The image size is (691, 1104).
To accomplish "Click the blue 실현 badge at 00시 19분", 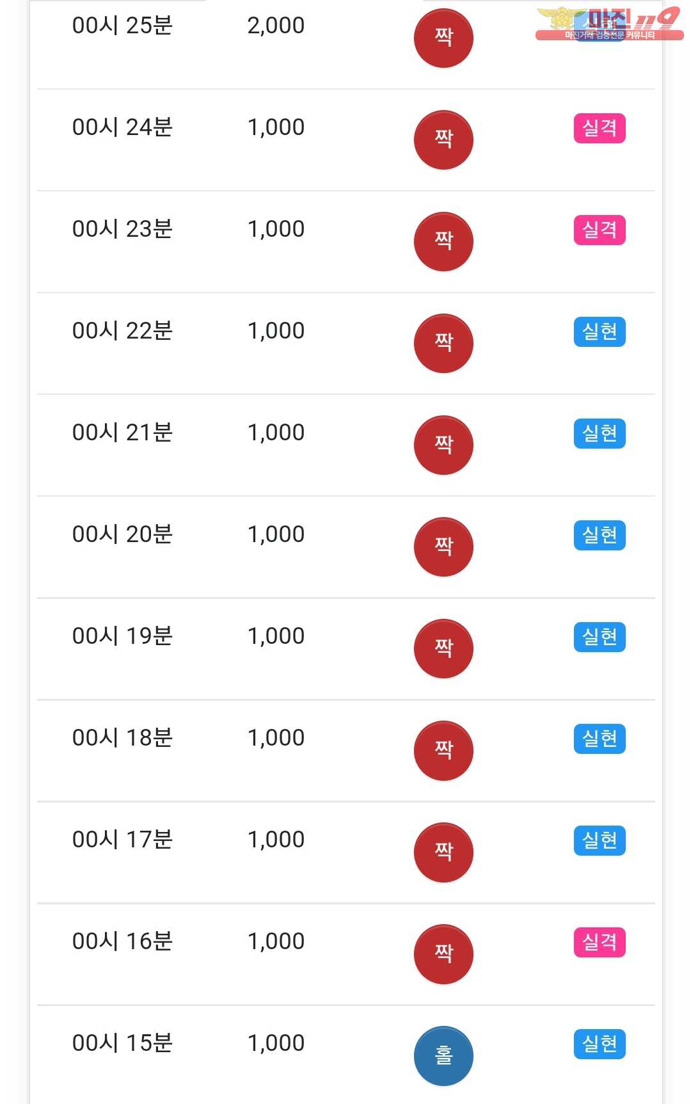I will [x=600, y=637].
